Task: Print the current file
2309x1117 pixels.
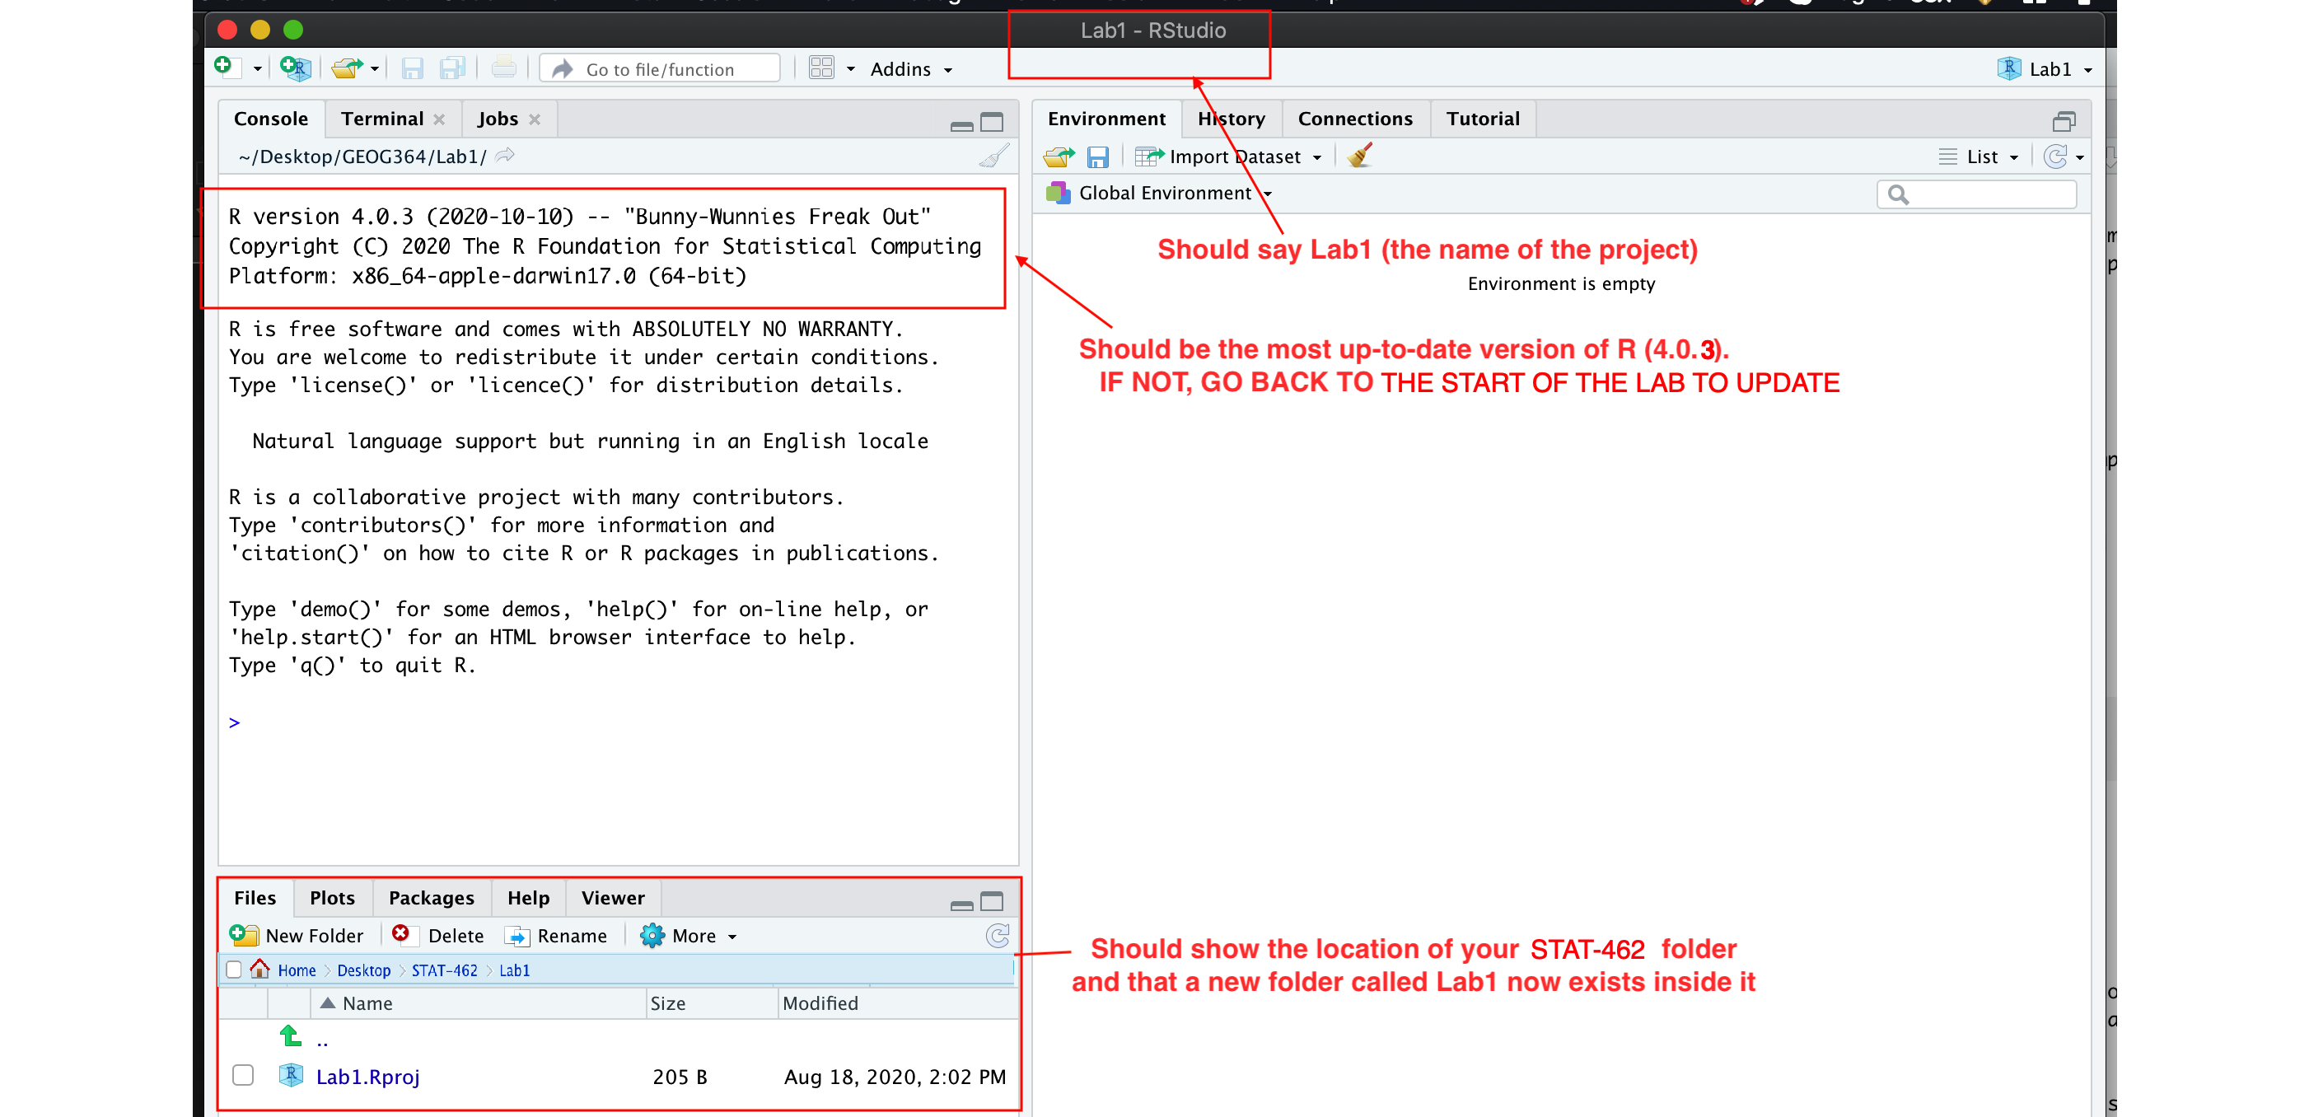Action: [502, 68]
